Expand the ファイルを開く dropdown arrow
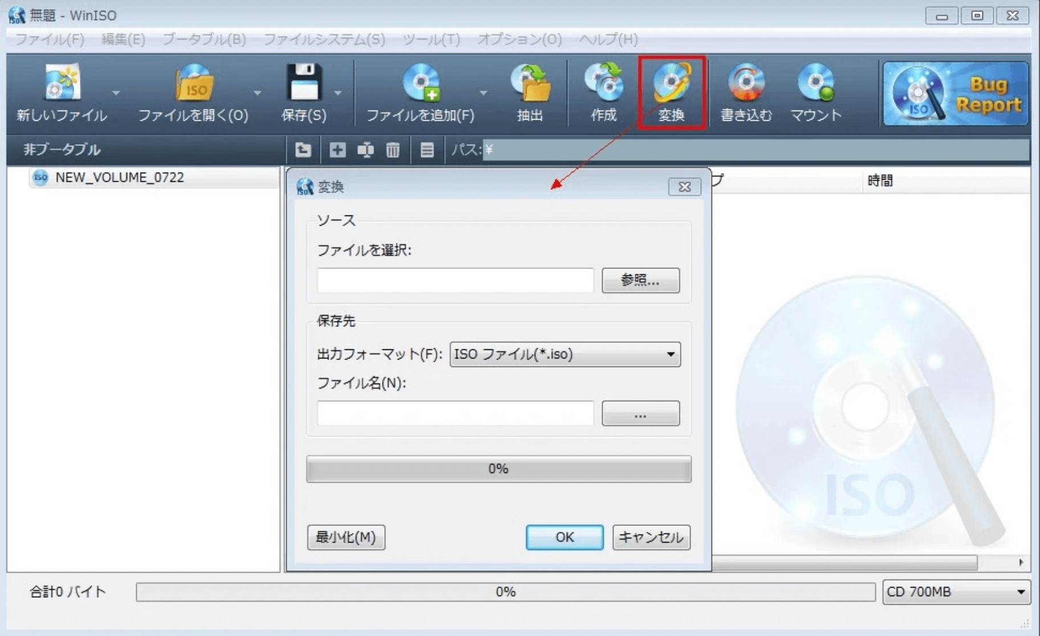The width and height of the screenshot is (1040, 636). tap(257, 92)
